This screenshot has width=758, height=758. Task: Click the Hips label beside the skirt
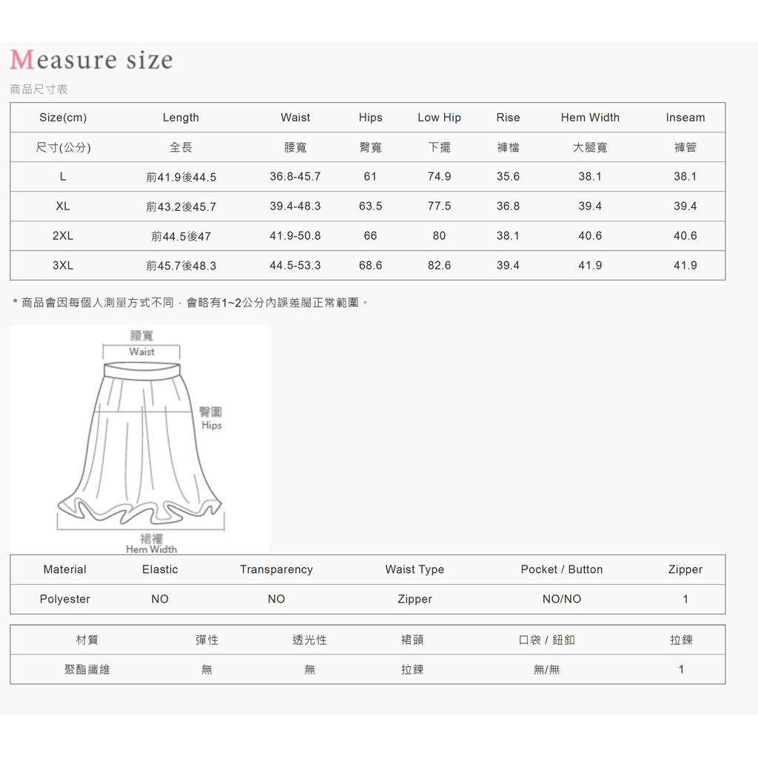click(x=211, y=425)
